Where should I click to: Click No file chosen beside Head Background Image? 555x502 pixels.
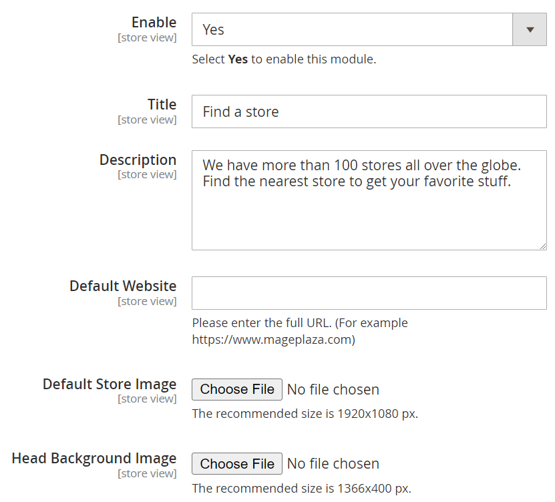333,463
